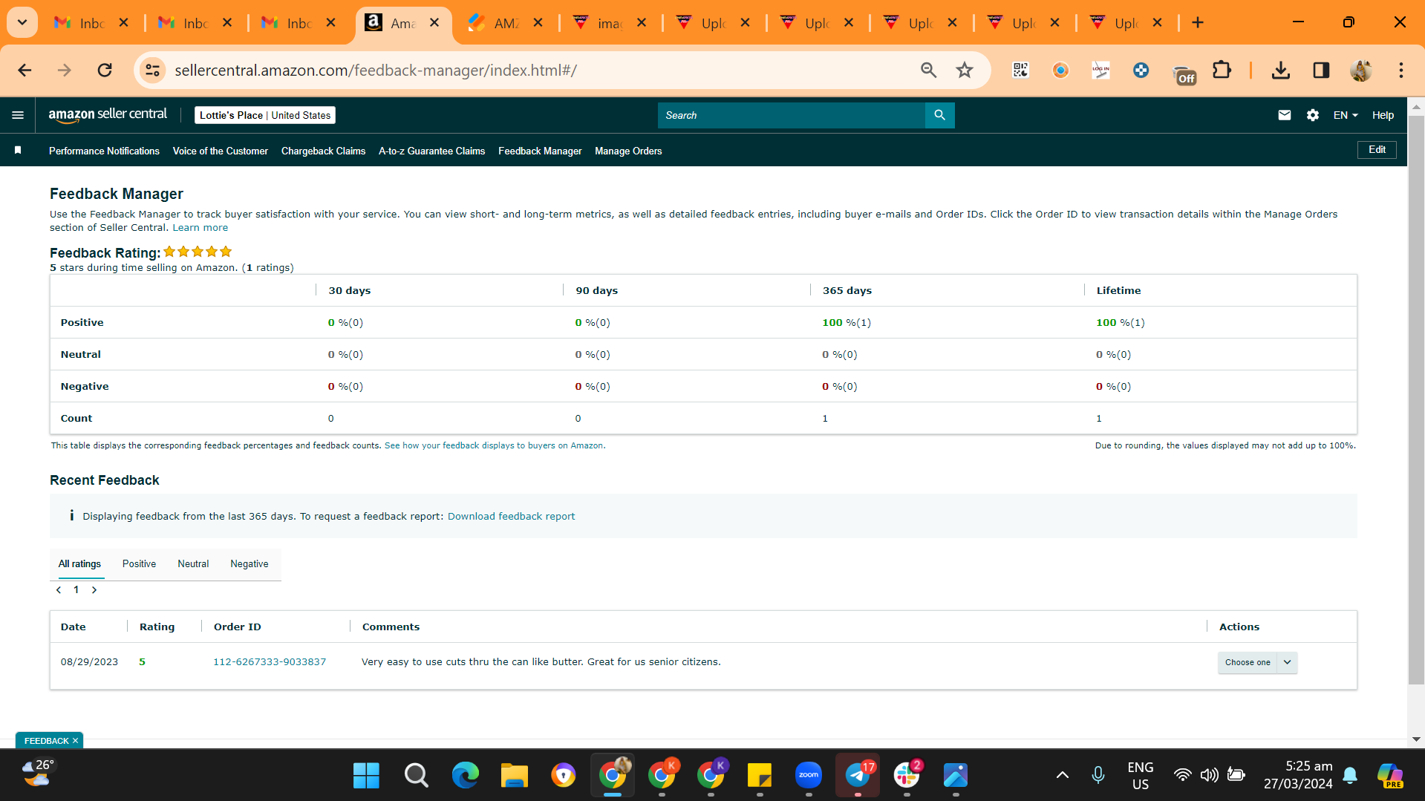Click the volume speaker tray icon

1209,776
